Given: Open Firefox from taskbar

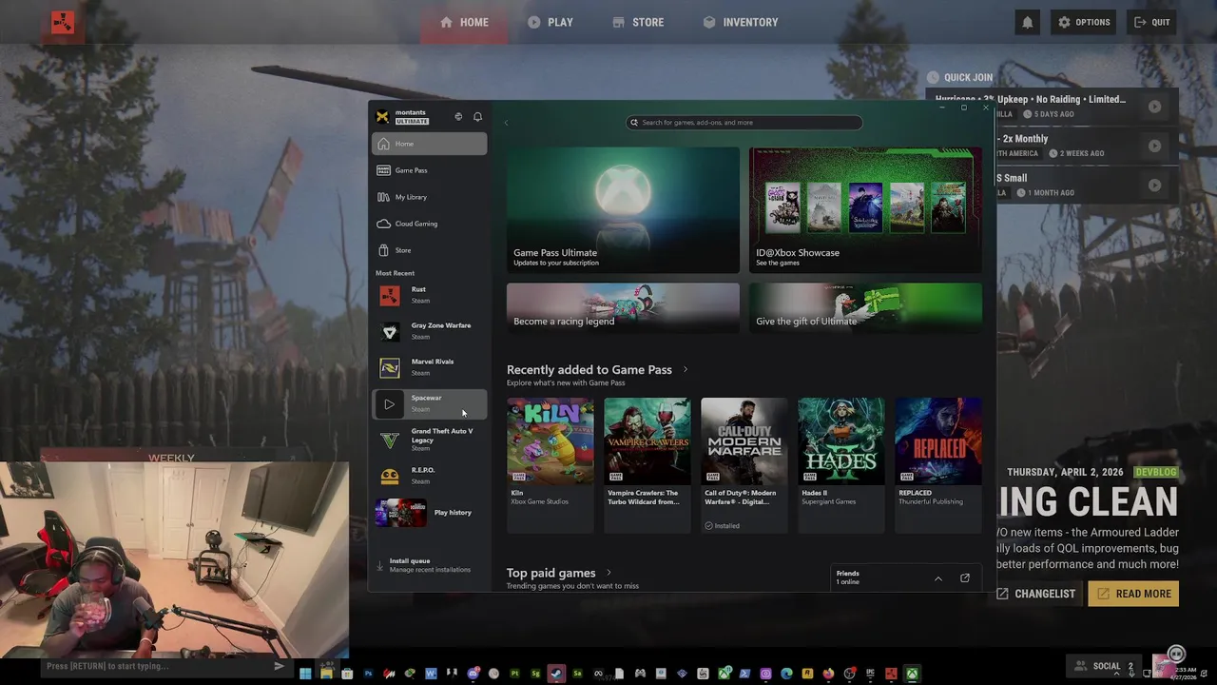Looking at the screenshot, I should click(x=828, y=674).
